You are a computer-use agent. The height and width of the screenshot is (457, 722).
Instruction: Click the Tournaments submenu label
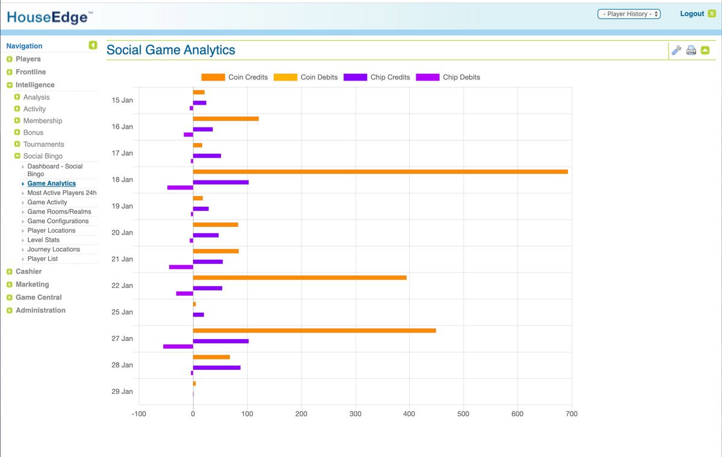click(x=44, y=144)
